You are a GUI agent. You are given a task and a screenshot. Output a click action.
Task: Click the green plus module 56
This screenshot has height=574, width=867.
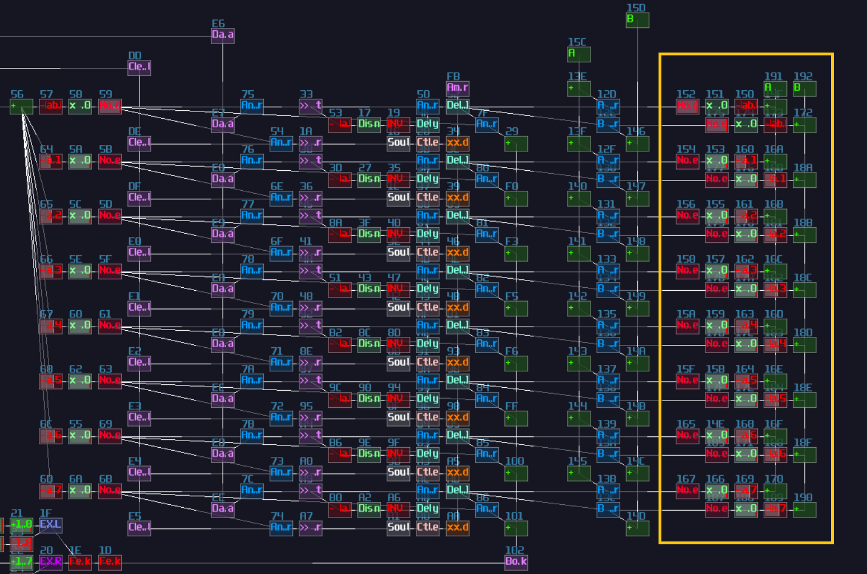coord(22,106)
